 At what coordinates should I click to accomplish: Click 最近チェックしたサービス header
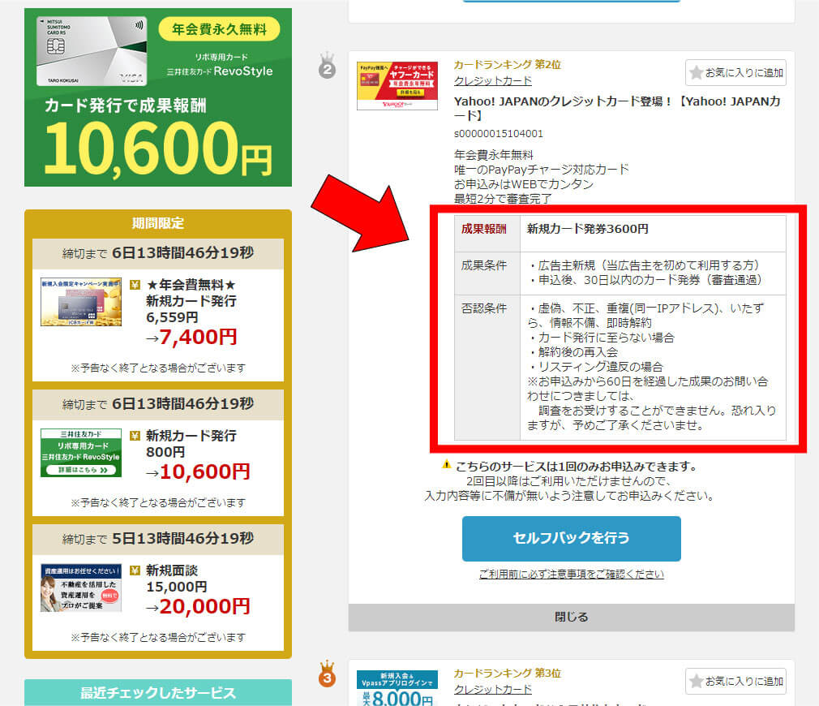[x=158, y=693]
